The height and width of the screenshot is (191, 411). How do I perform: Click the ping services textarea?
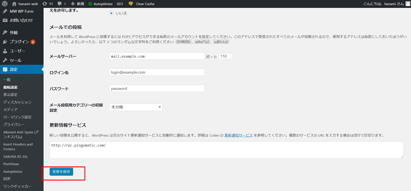point(227,150)
